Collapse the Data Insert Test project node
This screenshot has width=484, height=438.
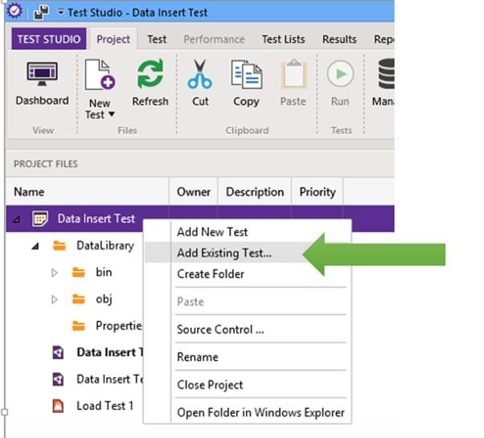tap(17, 219)
